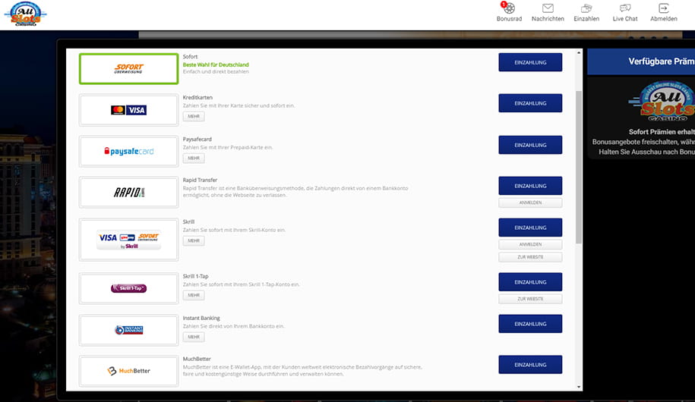Click the 'Paysafecard' title text
Image resolution: width=695 pixels, height=402 pixels.
tap(197, 139)
